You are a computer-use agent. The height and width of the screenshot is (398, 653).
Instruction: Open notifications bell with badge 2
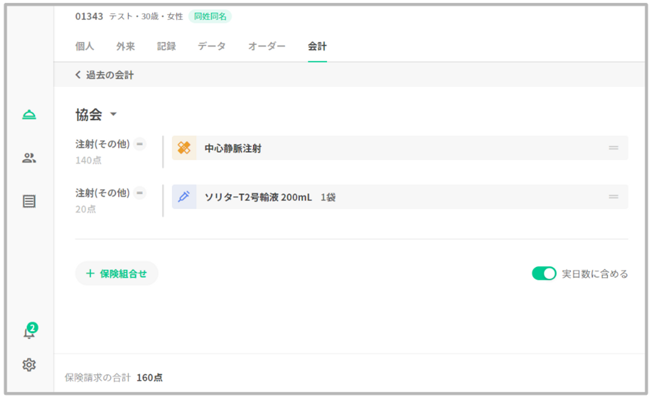point(29,332)
